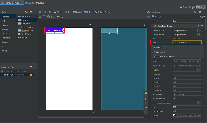Switch to activity_main.xml tab
207x123 pixels.
point(12,3)
